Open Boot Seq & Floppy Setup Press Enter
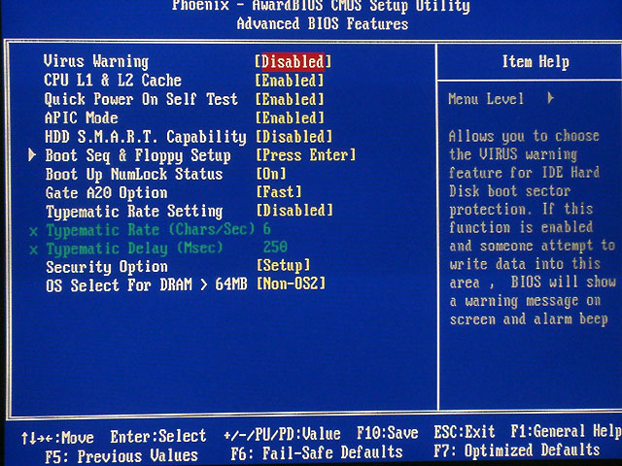This screenshot has width=622, height=466. pyautogui.click(x=306, y=155)
